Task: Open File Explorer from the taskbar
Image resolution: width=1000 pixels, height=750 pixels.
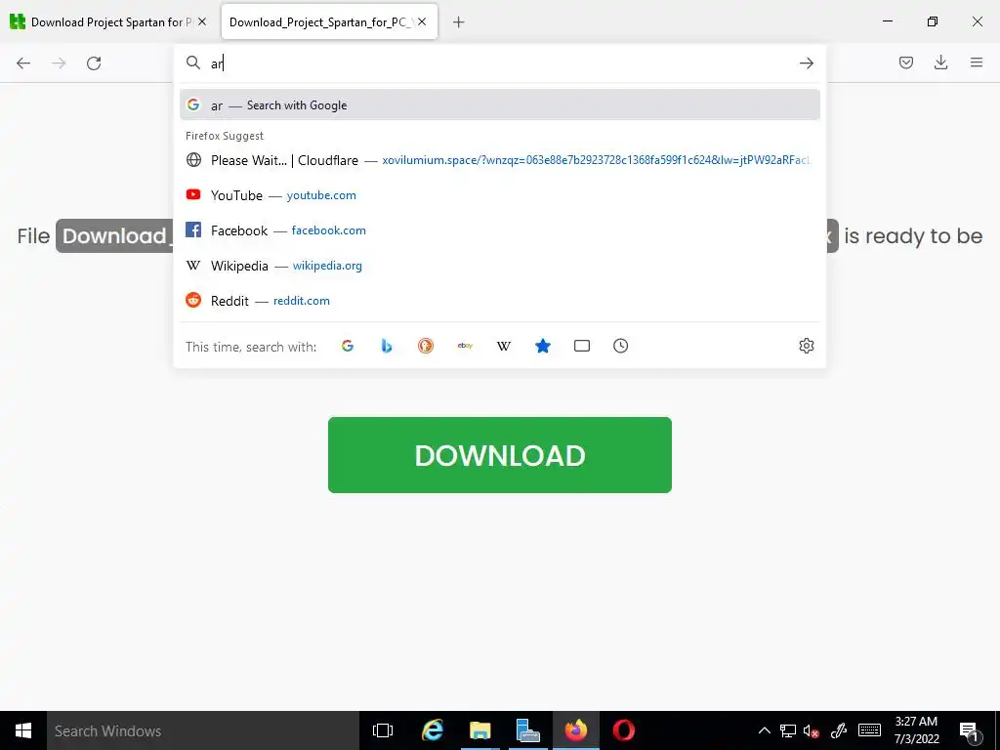Action: pyautogui.click(x=479, y=730)
